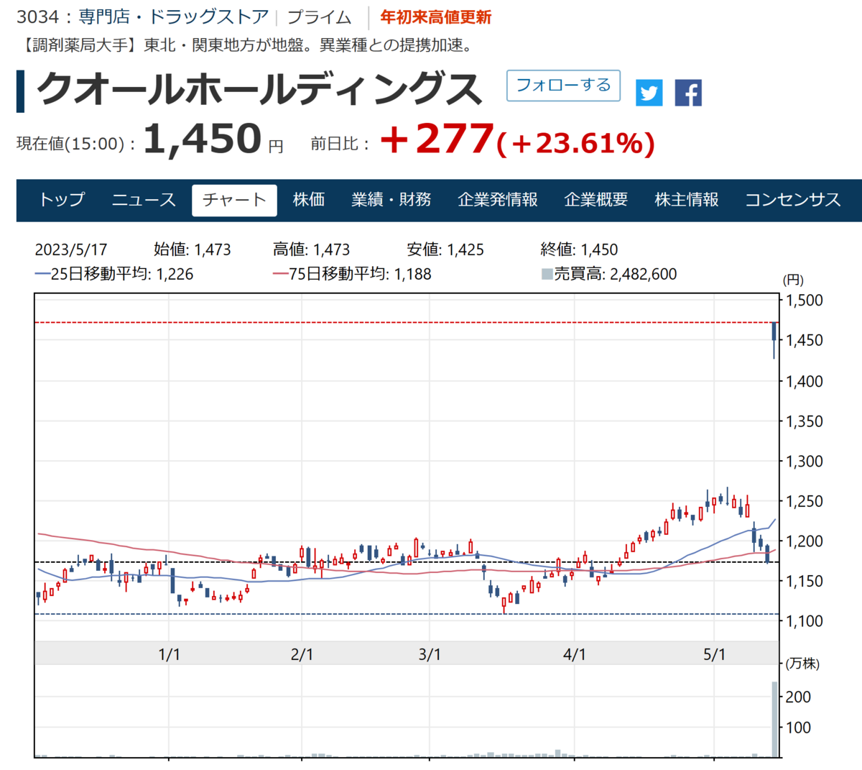This screenshot has height=770, width=862.
Task: Open the 企業発情報 tab
Action: tap(498, 200)
